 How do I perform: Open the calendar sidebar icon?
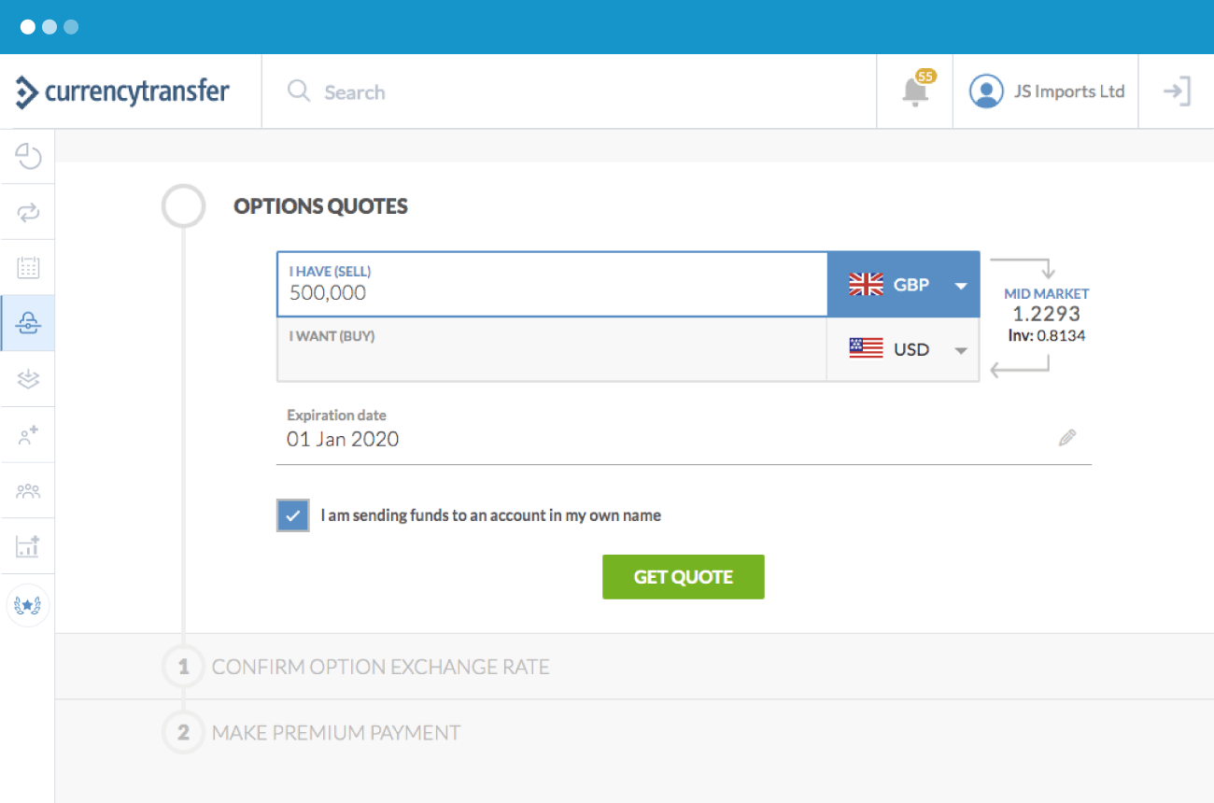coord(28,268)
